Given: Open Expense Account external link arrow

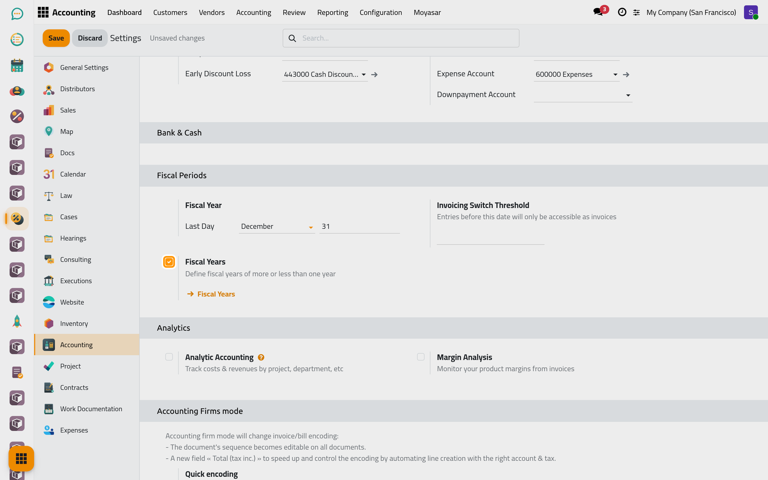Looking at the screenshot, I should [626, 74].
